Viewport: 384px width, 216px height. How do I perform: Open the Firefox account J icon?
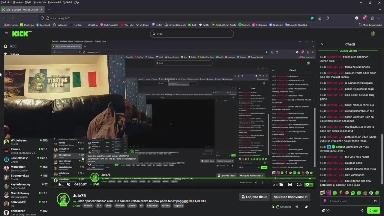357,18
